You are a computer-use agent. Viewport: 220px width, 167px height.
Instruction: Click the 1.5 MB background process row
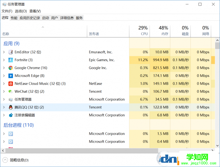point(108,134)
